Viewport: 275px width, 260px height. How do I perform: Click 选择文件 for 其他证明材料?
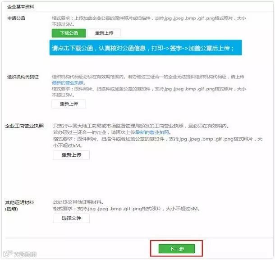coord(71,218)
